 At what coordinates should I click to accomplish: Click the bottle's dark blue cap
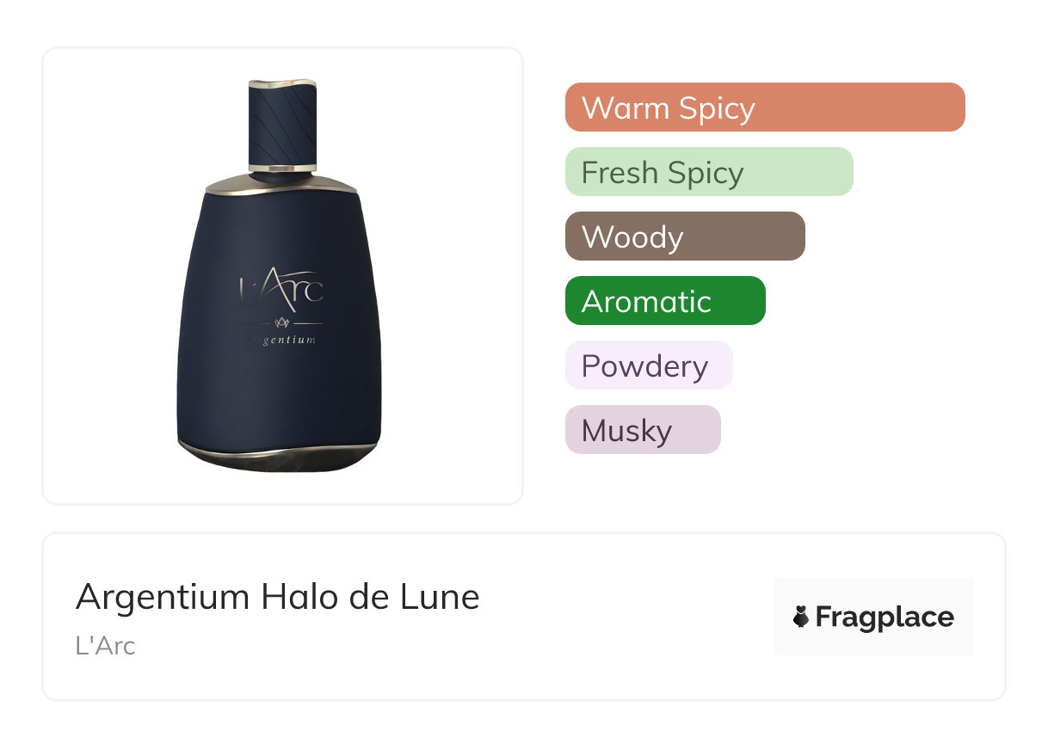pos(283,125)
